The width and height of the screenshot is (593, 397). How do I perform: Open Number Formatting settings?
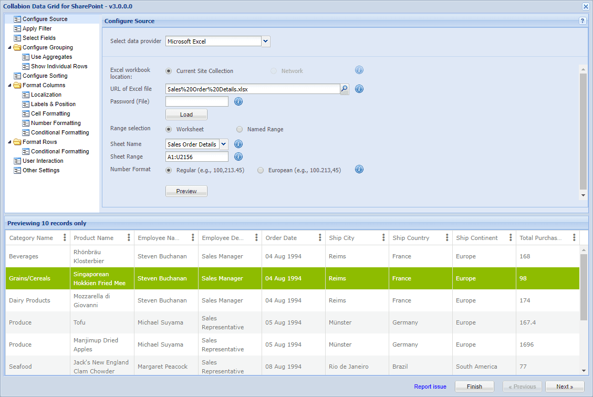click(56, 123)
